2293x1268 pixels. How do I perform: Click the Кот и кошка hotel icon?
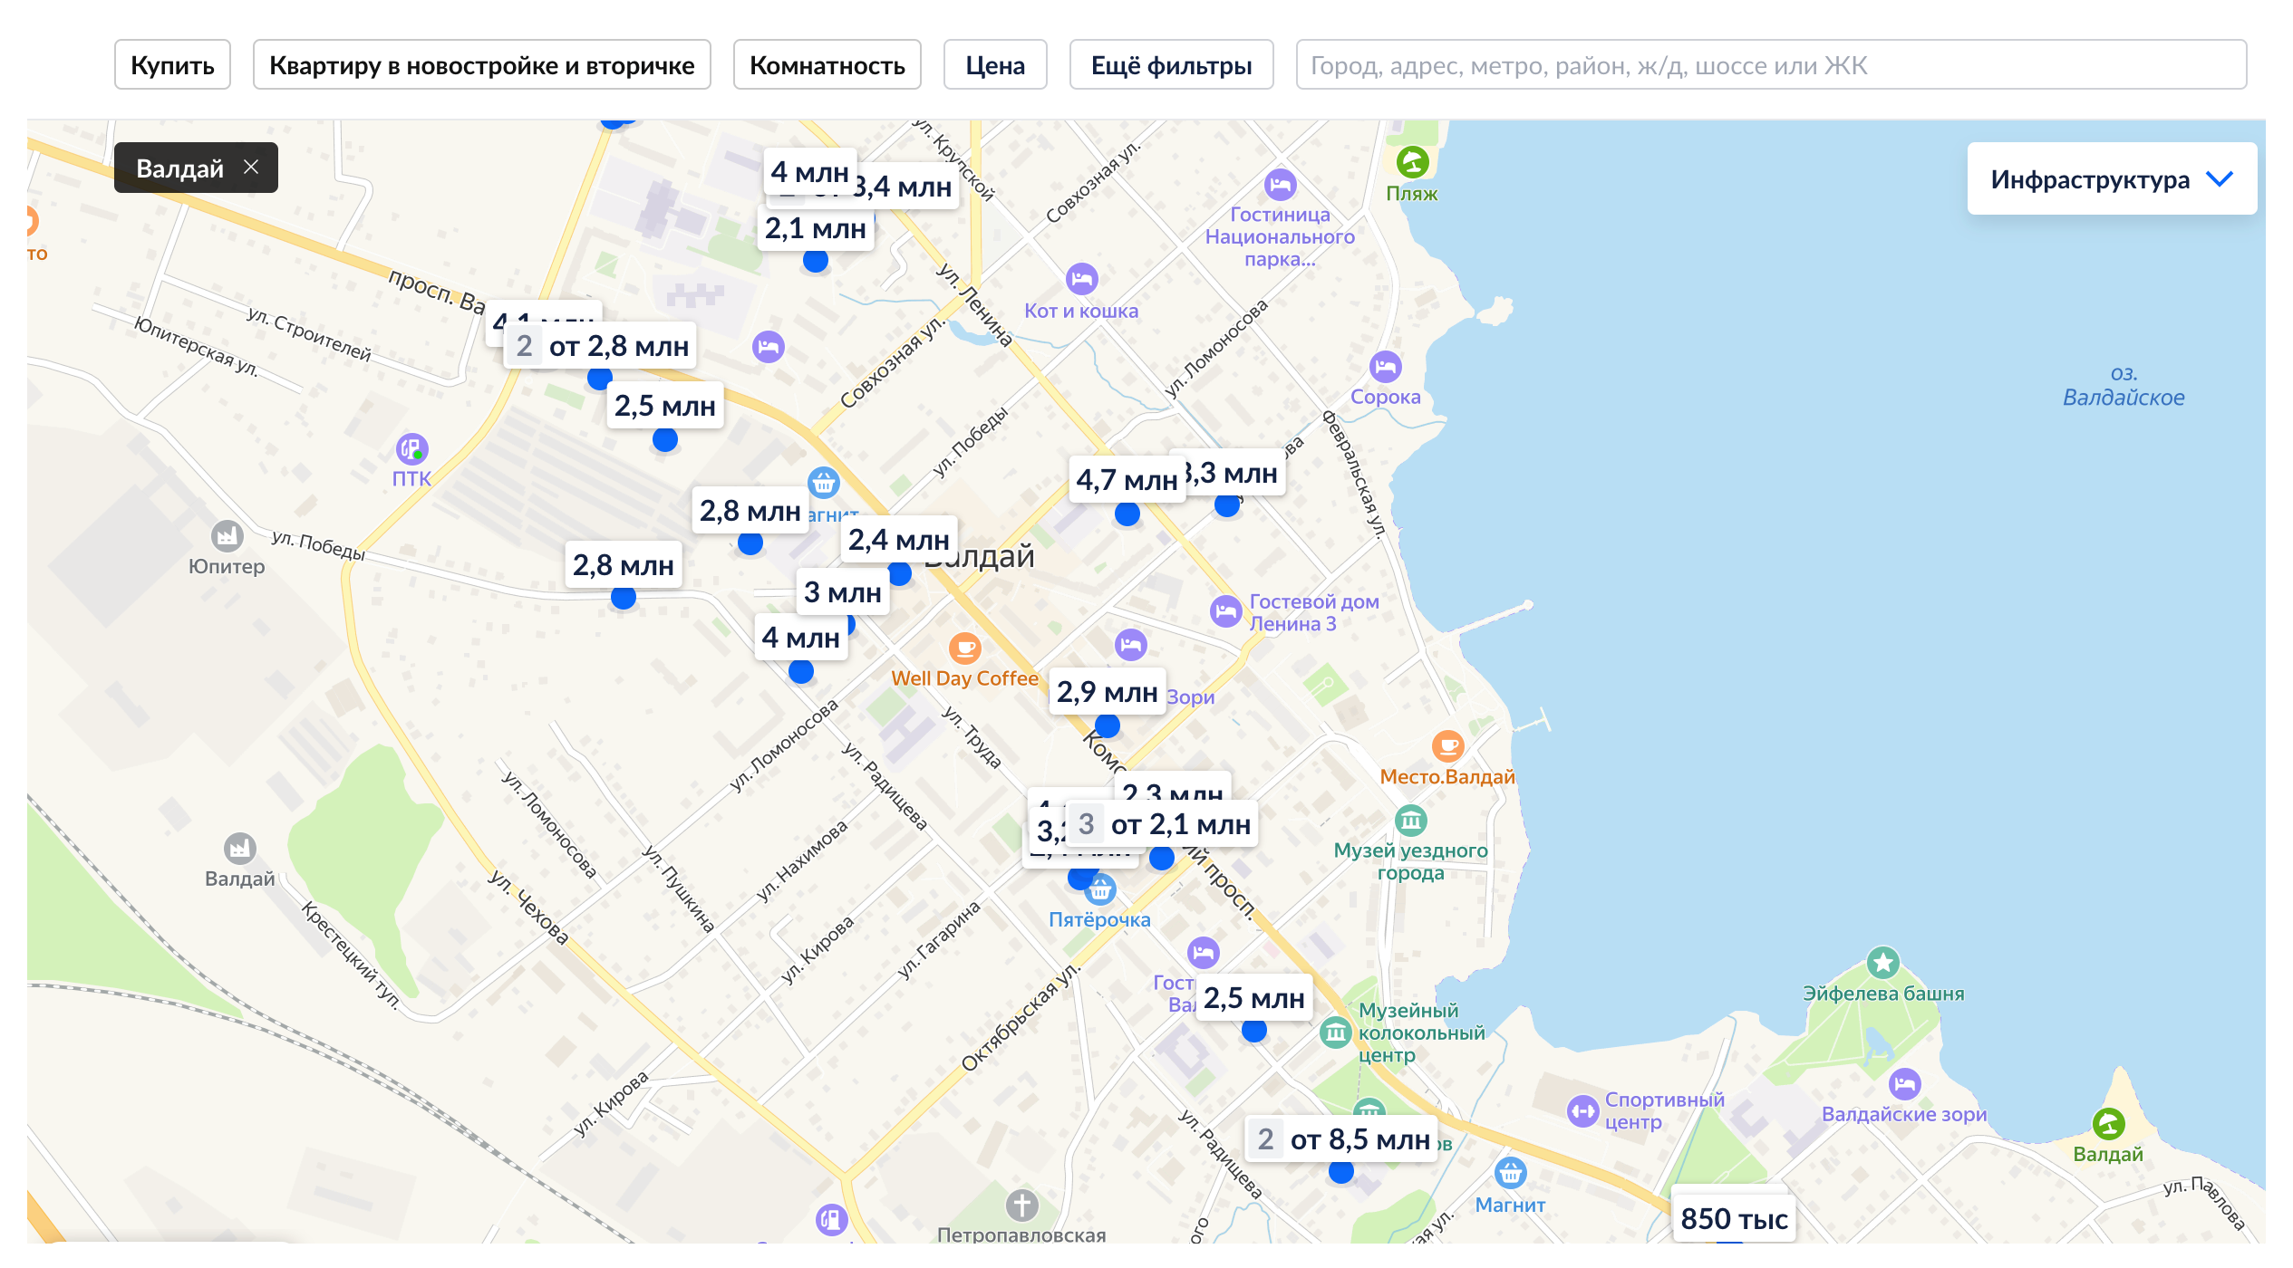[1081, 279]
